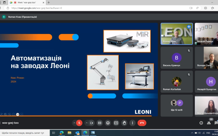Select Василь Кравчук participant tile
Image resolution: width=218 pixels, height=136 pixels.
click(177, 58)
